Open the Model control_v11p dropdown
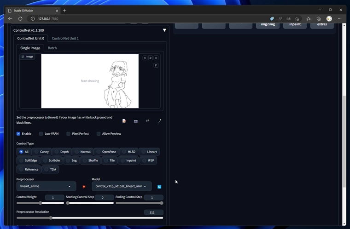Screen dimensions: 350x229 (122, 186)
